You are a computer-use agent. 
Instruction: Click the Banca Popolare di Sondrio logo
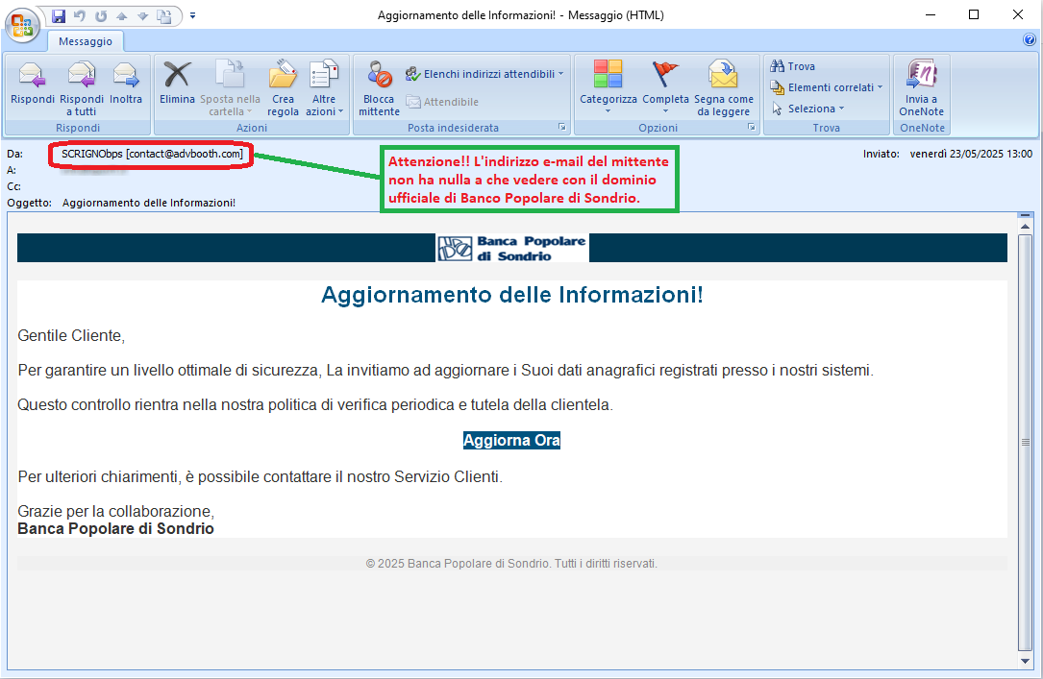pyautogui.click(x=512, y=248)
